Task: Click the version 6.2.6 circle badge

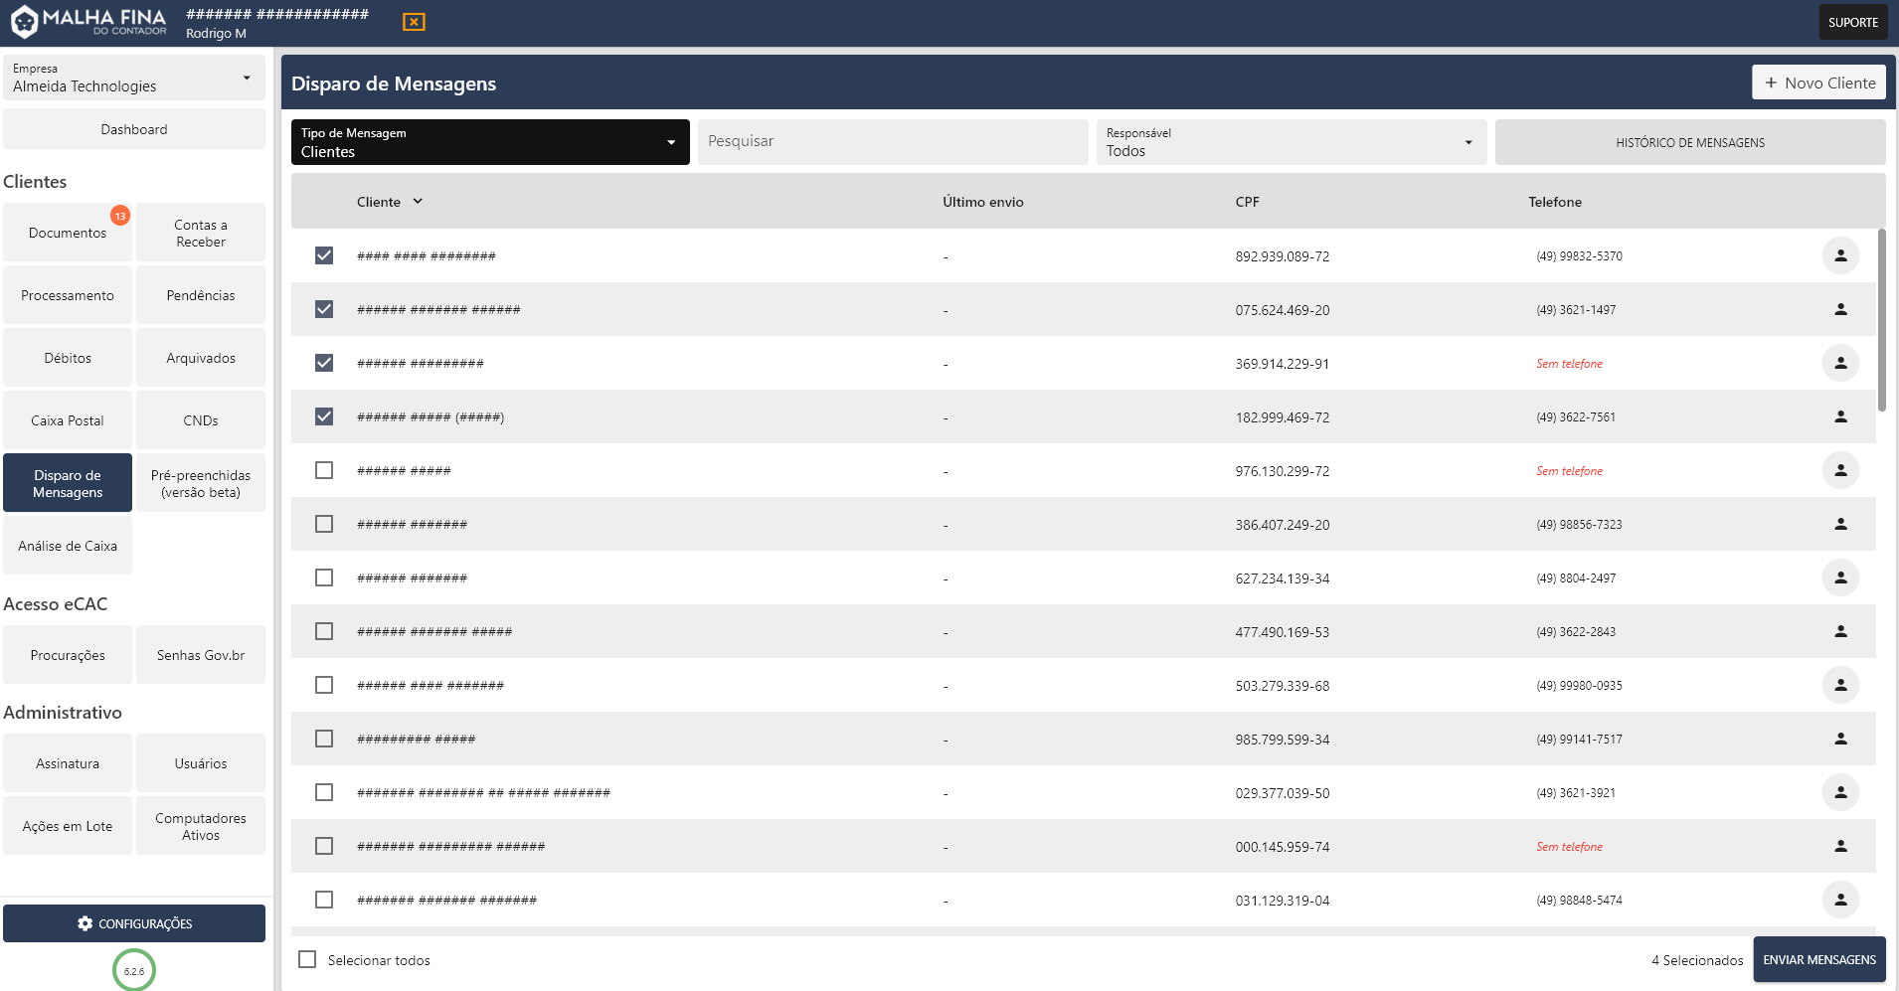Action: pos(134,970)
